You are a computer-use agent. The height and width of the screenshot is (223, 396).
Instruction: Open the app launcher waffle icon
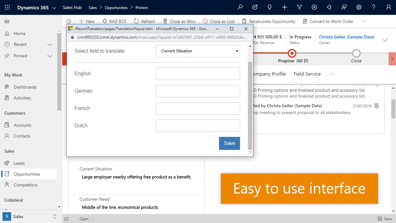(7, 7)
